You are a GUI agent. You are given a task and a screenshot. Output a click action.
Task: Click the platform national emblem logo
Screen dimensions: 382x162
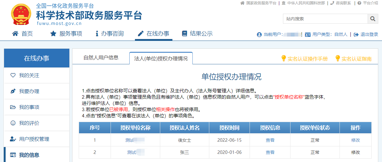tap(21, 15)
